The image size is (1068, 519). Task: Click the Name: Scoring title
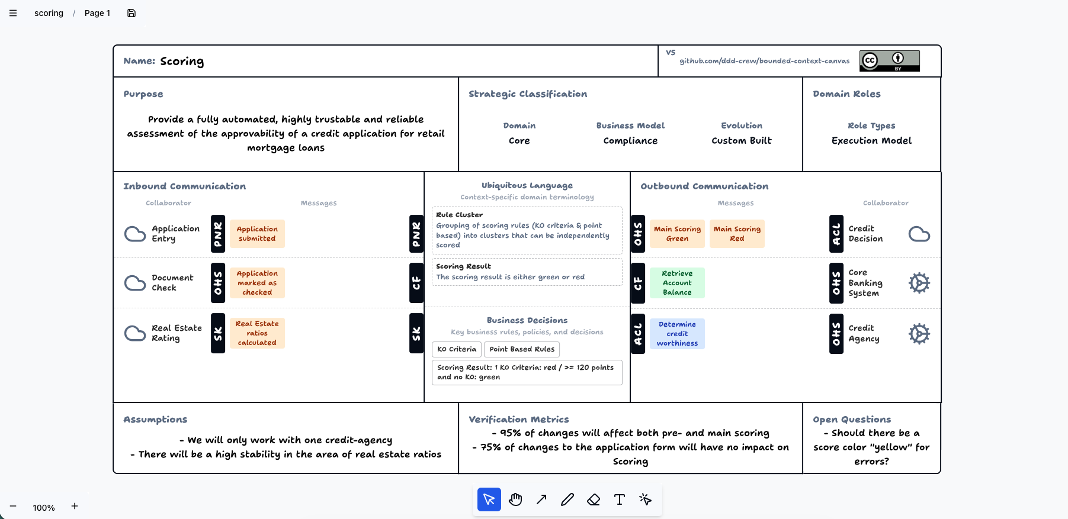[163, 61]
